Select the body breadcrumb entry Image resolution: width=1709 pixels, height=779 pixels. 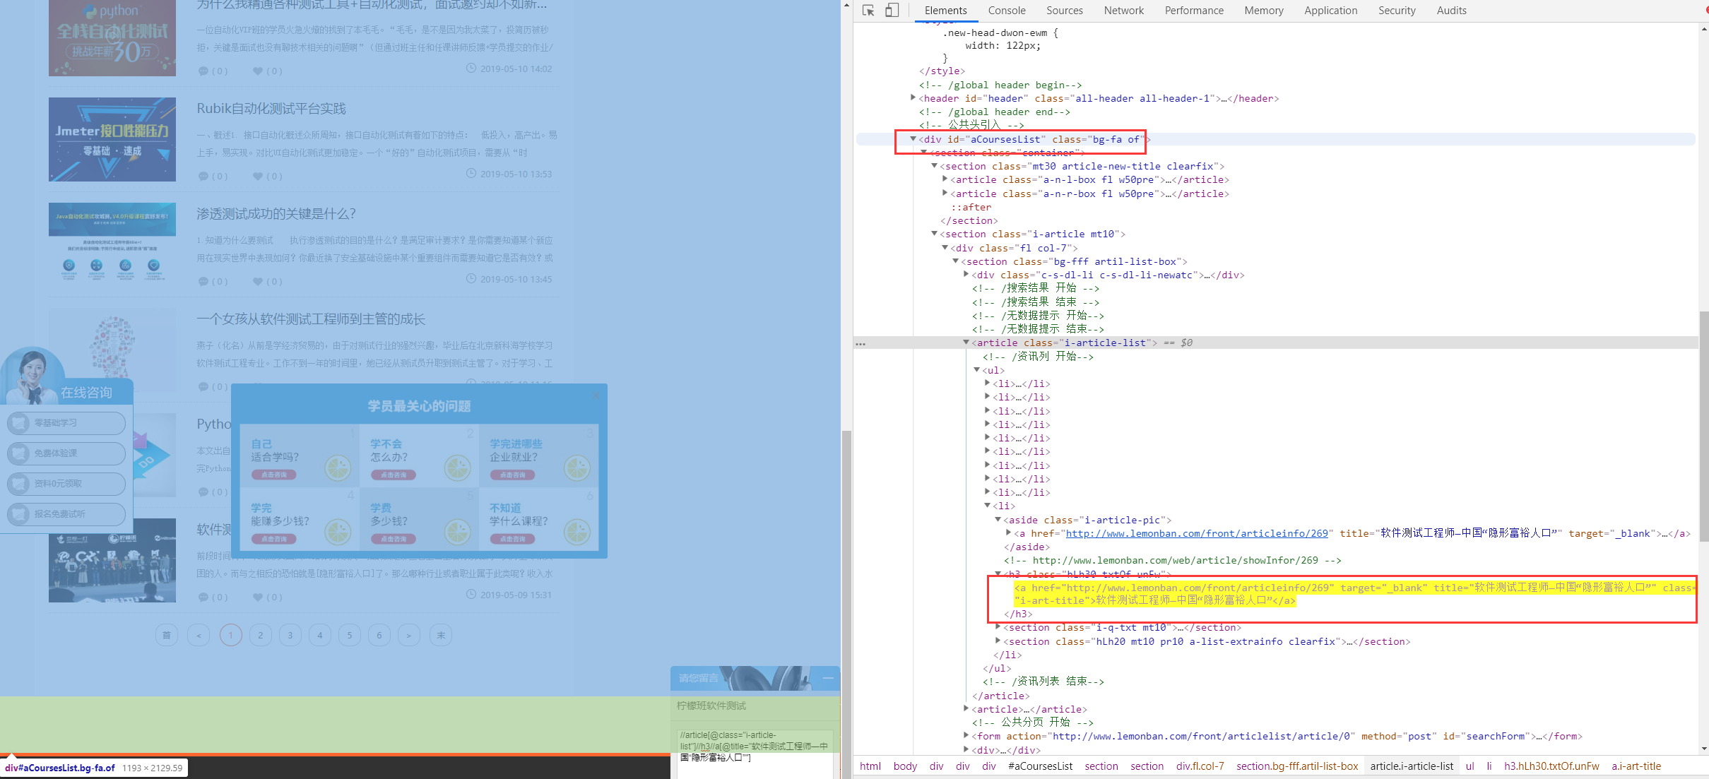[905, 766]
